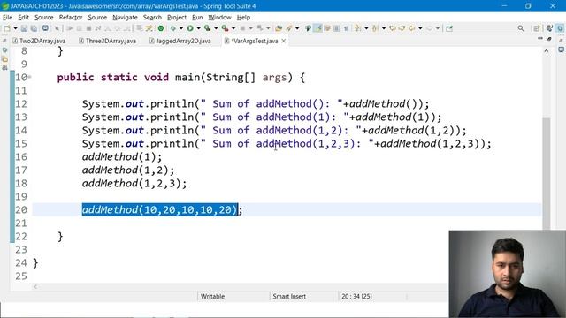Click the Debug bug icon
This screenshot has height=318, width=566.
point(173,28)
